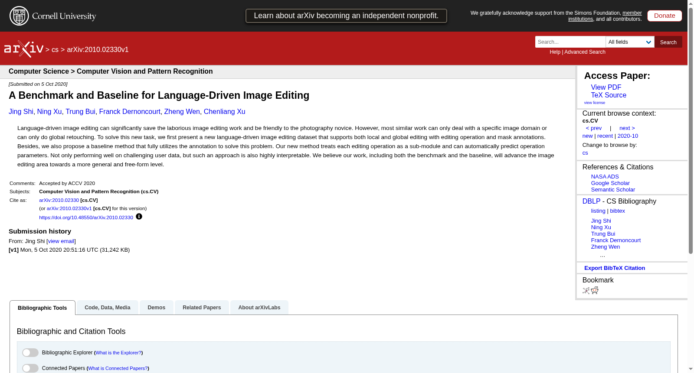Open the 2020-10 listing link
This screenshot has width=694, height=373.
(x=628, y=136)
